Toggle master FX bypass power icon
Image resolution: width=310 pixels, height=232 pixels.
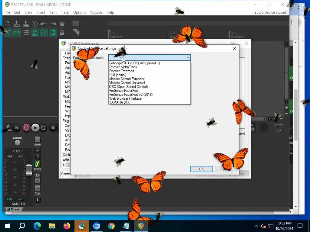[37, 181]
